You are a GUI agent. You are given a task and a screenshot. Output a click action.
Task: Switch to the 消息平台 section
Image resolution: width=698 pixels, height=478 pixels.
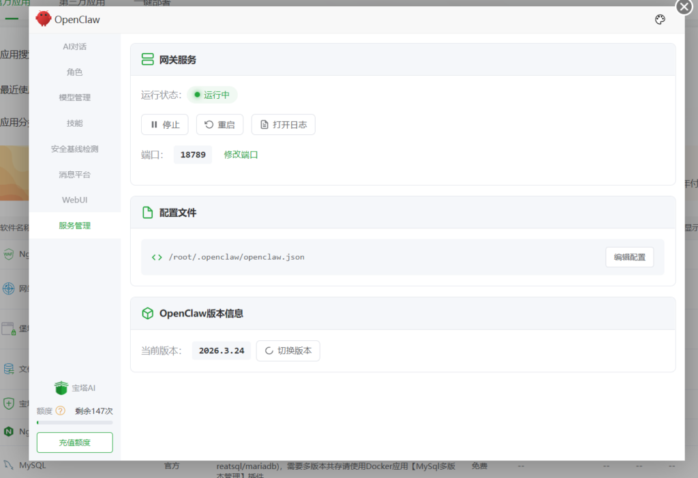74,174
